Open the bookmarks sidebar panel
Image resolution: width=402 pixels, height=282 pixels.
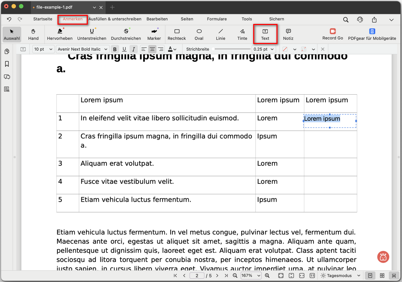coord(7,64)
